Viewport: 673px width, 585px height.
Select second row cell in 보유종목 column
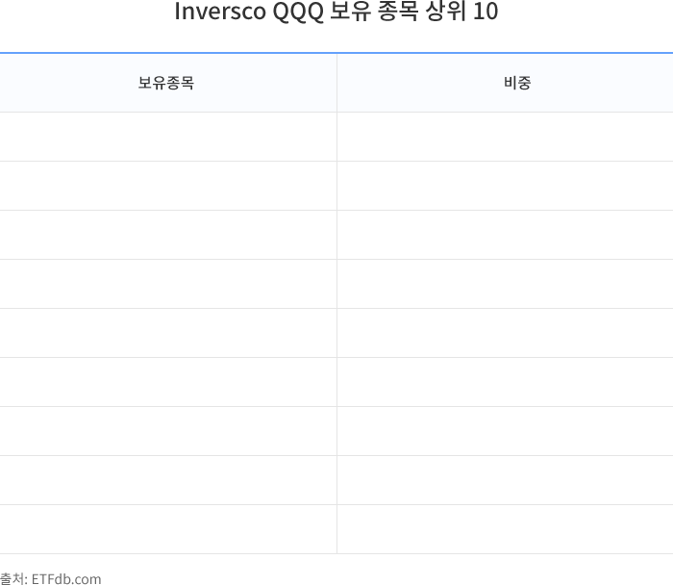[167, 186]
